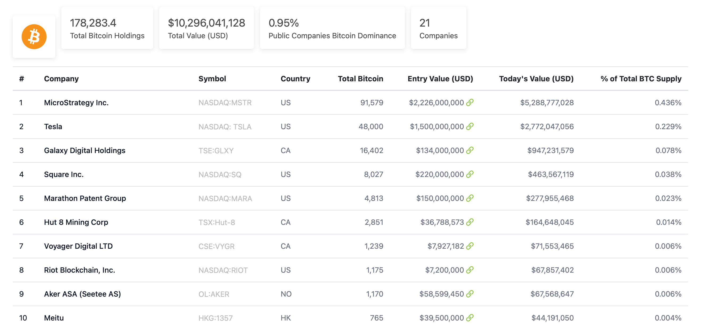Click today's value $277,955,468

click(550, 198)
